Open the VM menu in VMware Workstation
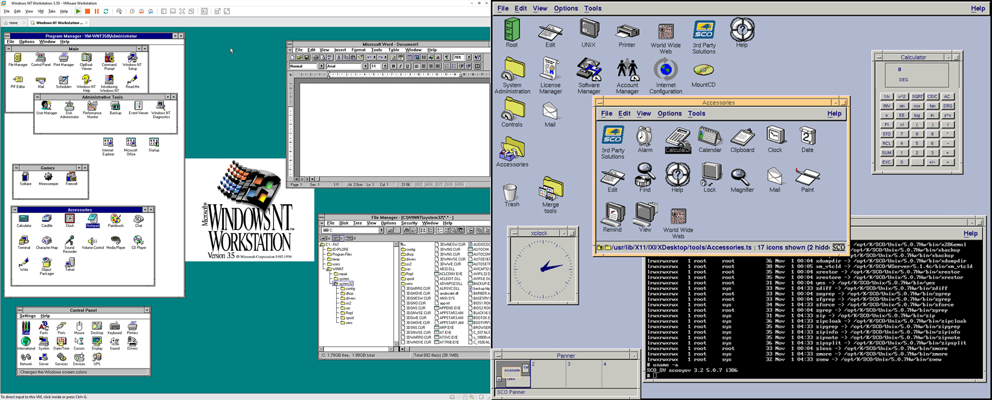Screen dimensions: 992x400 pyautogui.click(x=41, y=11)
